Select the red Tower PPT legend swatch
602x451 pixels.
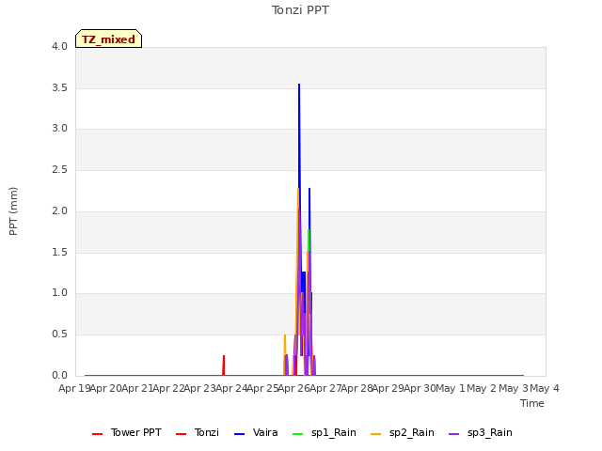98,434
